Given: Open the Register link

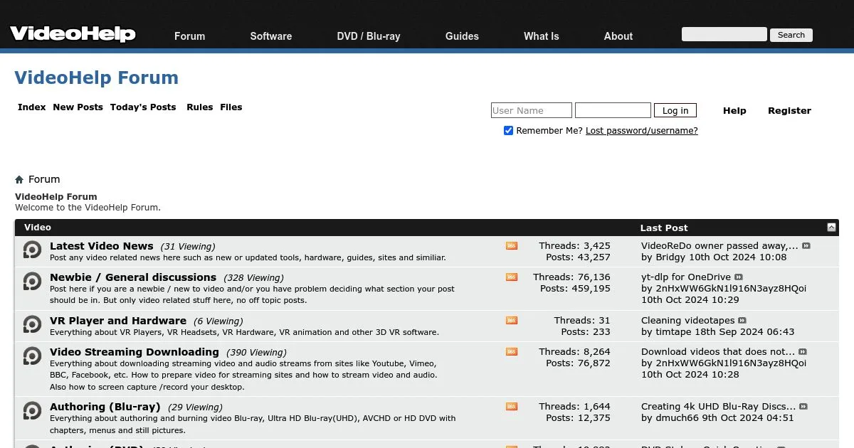Looking at the screenshot, I should pos(789,111).
